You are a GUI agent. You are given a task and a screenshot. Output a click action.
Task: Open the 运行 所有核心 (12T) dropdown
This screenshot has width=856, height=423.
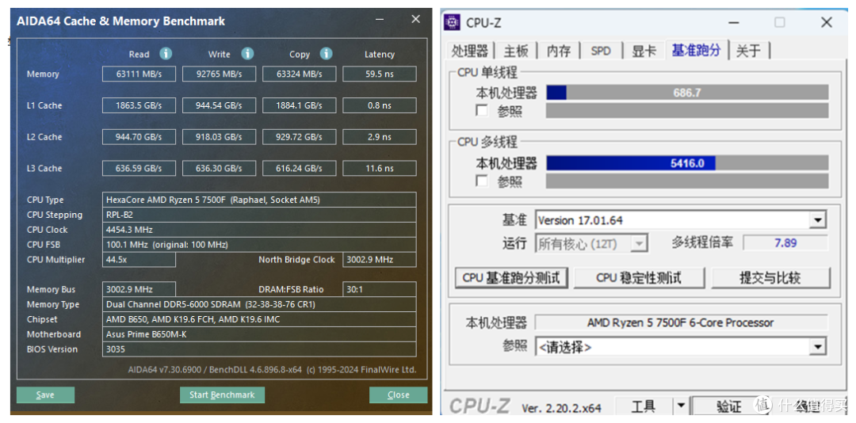click(x=639, y=243)
